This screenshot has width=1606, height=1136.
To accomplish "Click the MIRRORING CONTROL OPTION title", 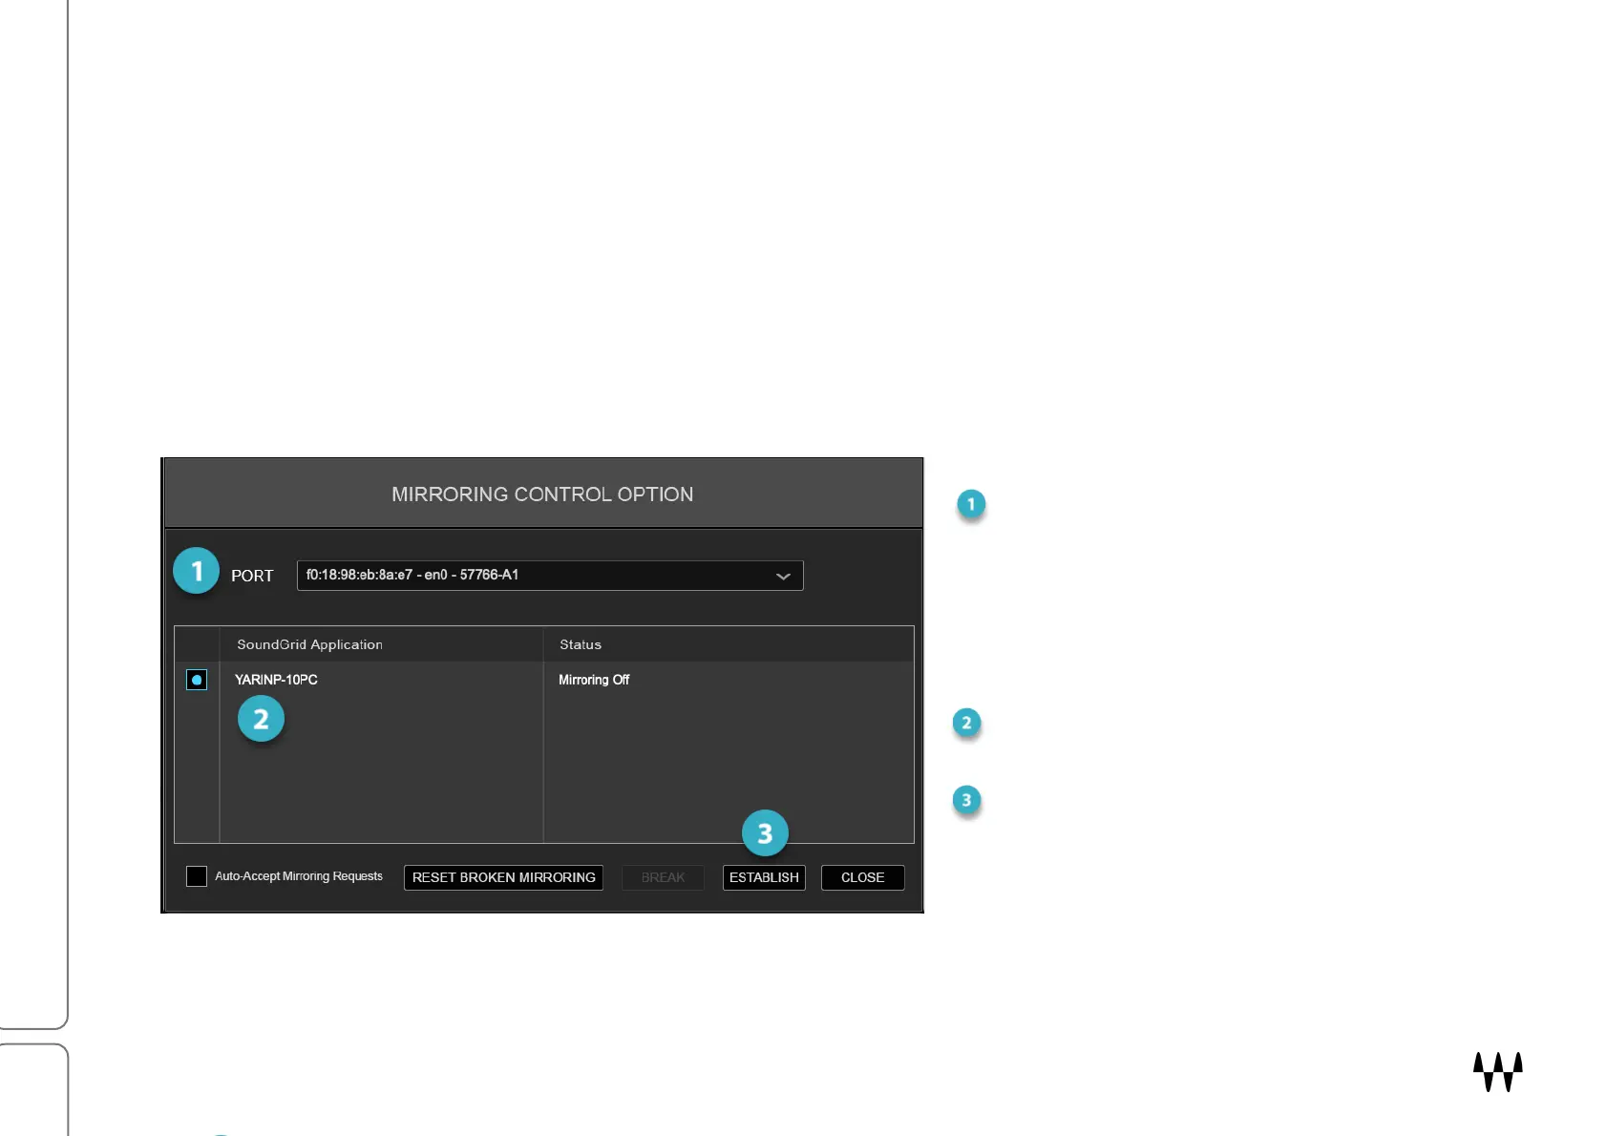I will (542, 494).
